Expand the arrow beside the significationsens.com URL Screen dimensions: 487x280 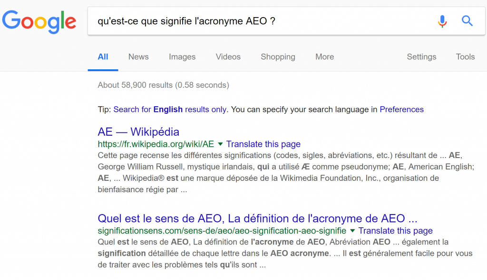click(352, 231)
